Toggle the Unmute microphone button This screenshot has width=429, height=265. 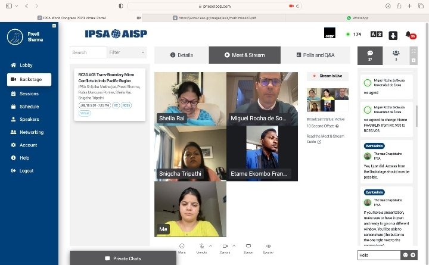(201, 248)
